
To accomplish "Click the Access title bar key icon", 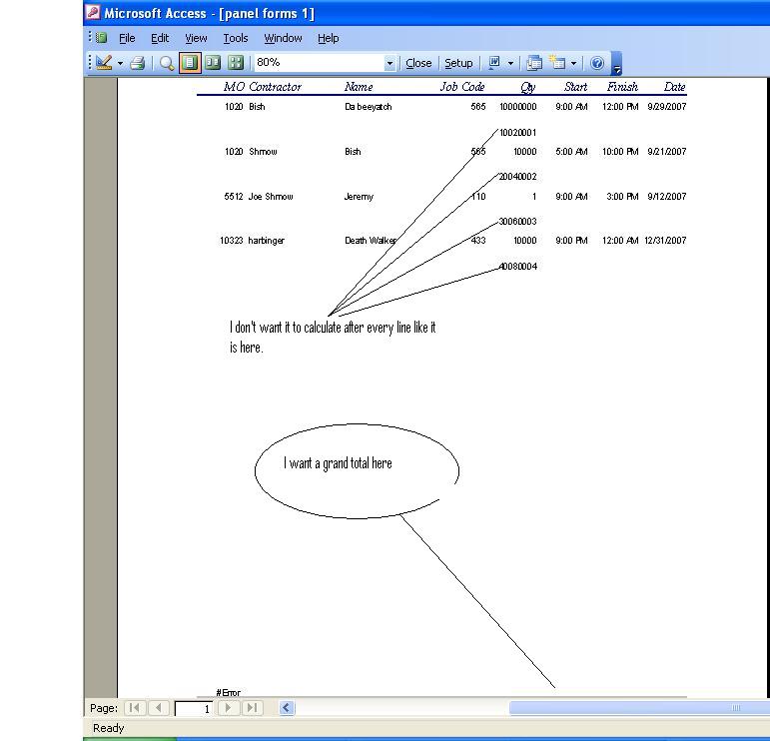I will point(92,12).
